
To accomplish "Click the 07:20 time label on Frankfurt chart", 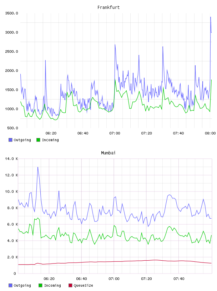I will pos(146,133).
